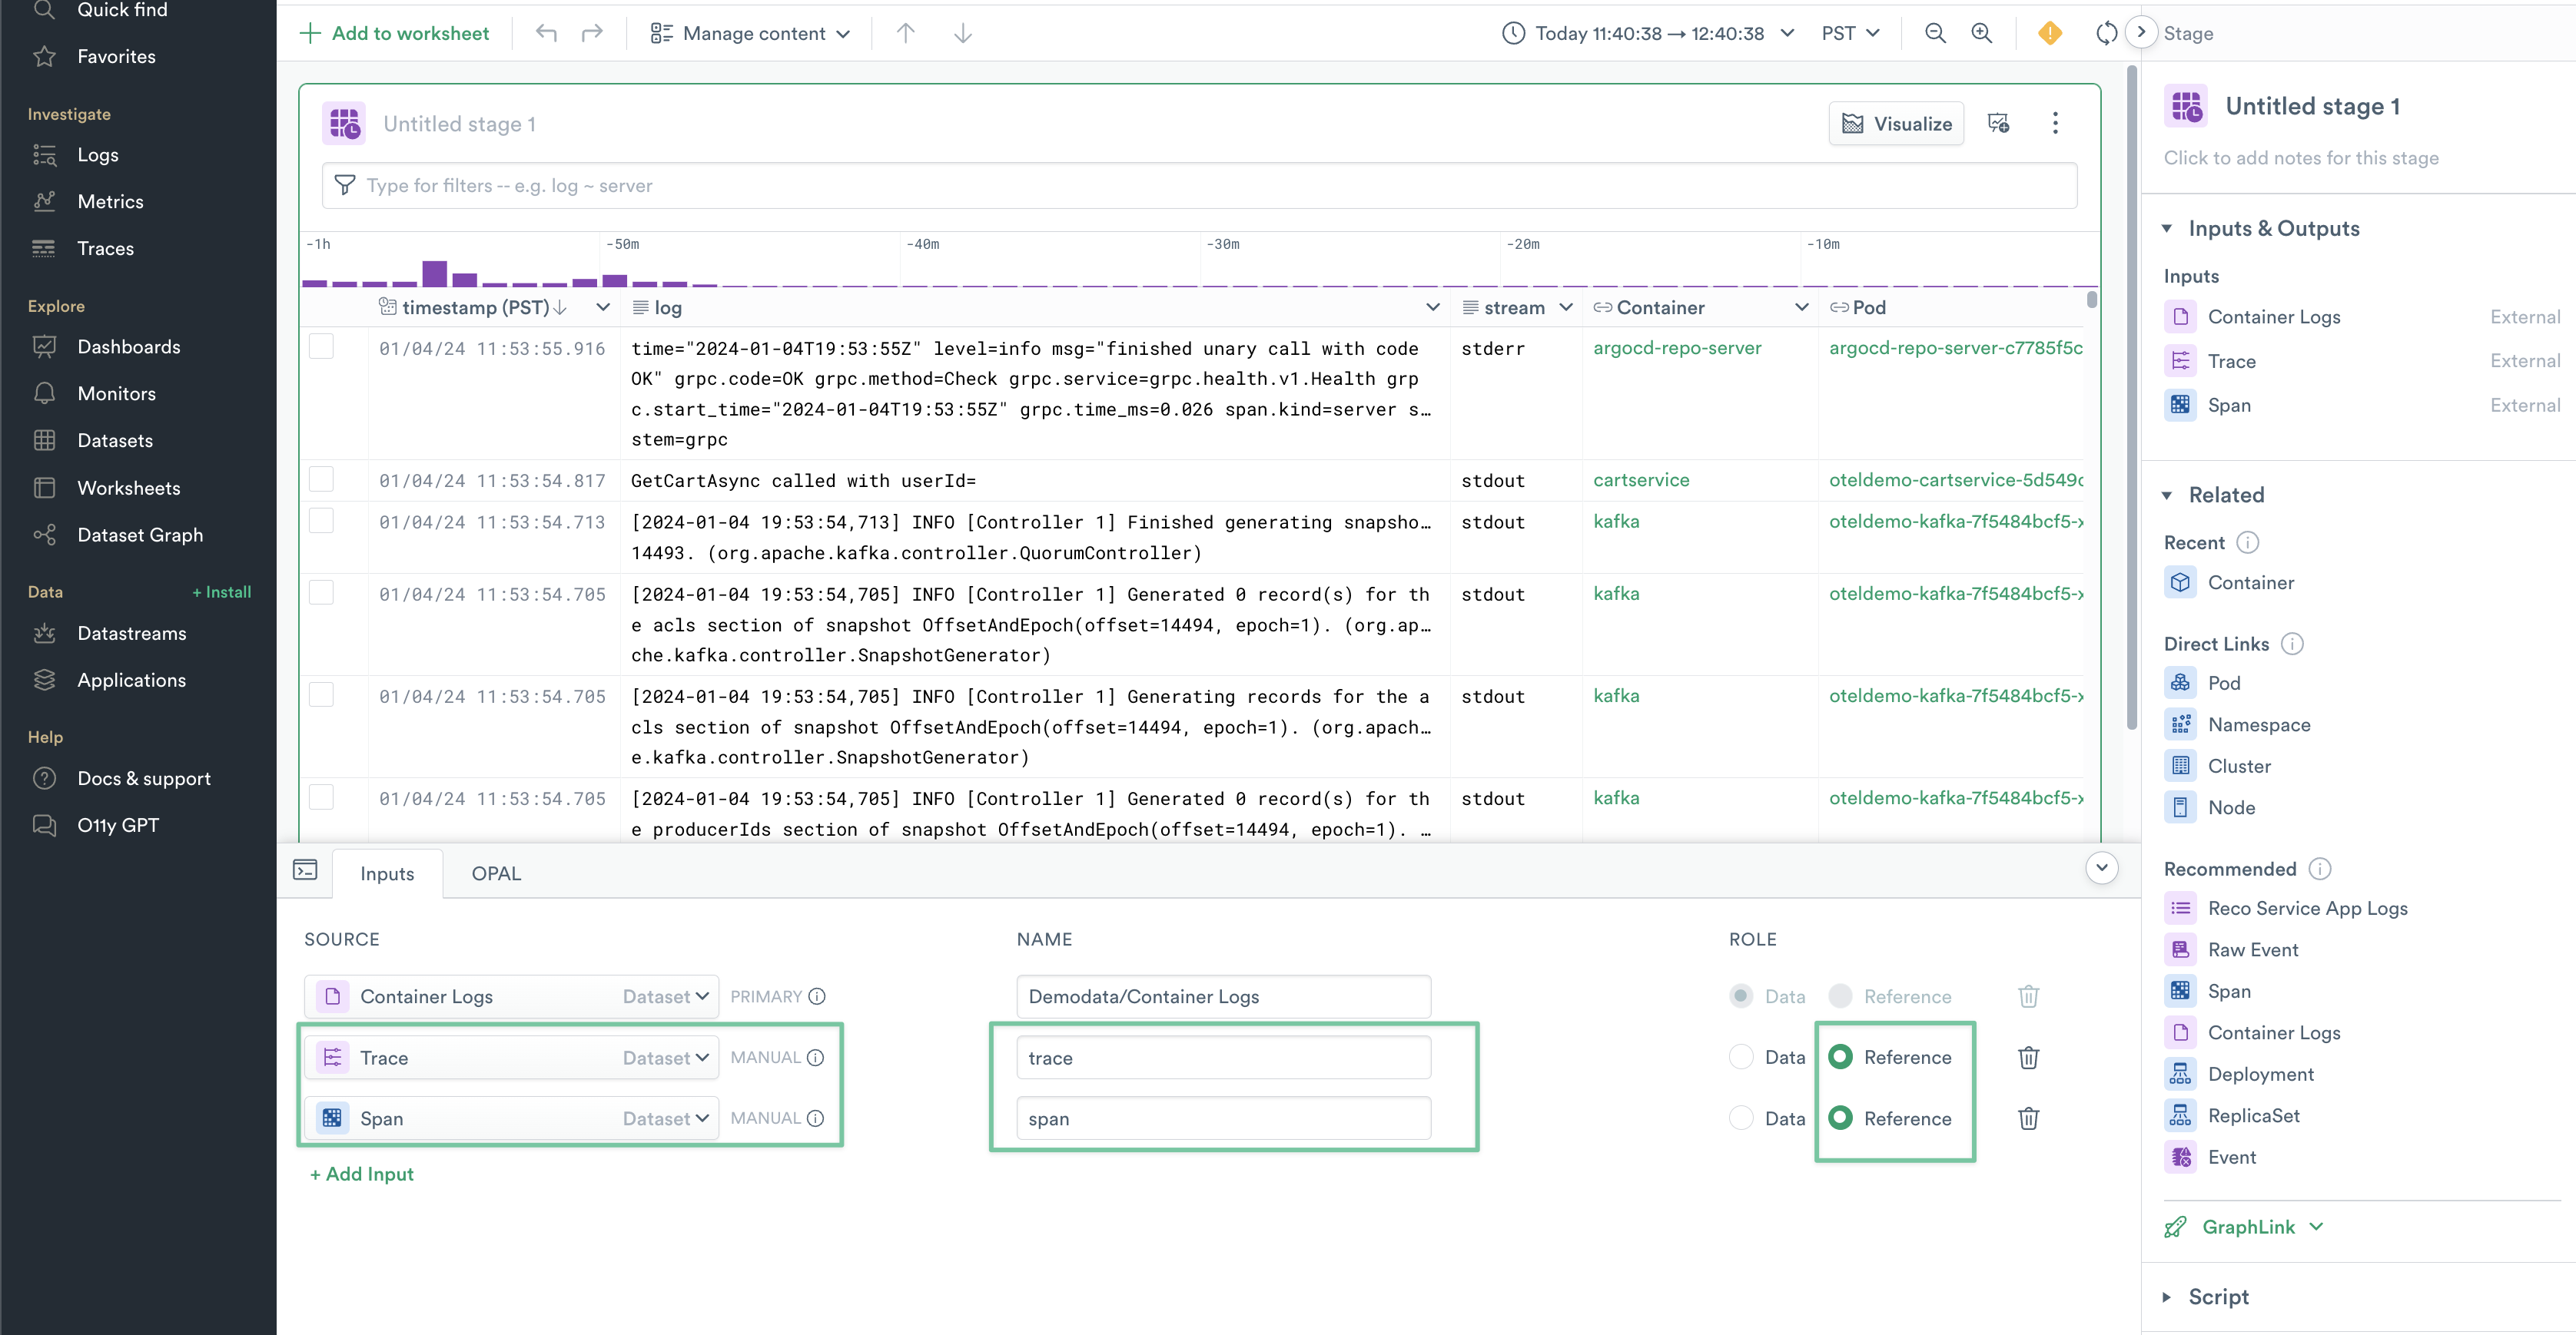This screenshot has height=1335, width=2576.
Task: Move stage up with up arrow
Action: pyautogui.click(x=906, y=33)
